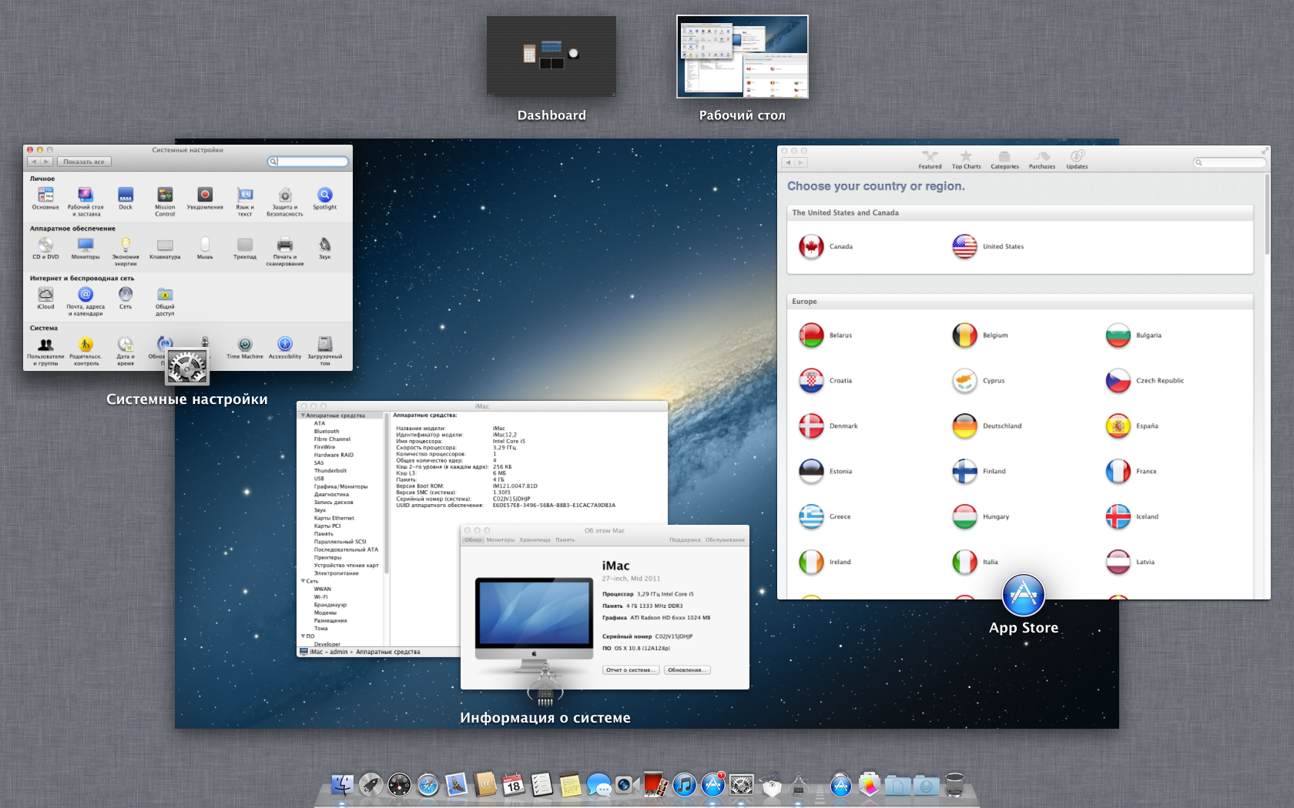
Task: Open Пользователи и группы preference icon
Action: 45,350
